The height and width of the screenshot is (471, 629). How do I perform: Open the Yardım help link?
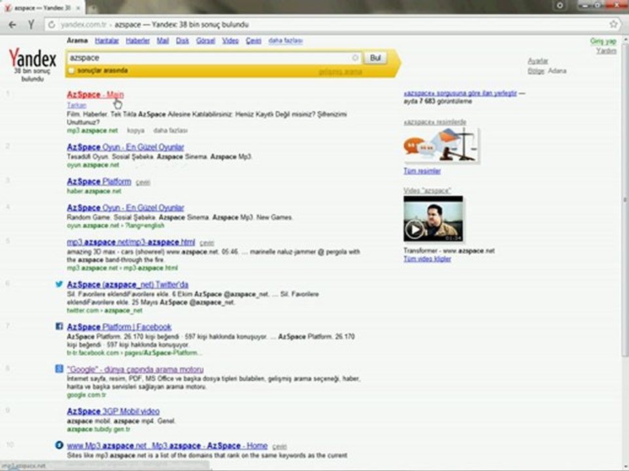click(x=605, y=51)
